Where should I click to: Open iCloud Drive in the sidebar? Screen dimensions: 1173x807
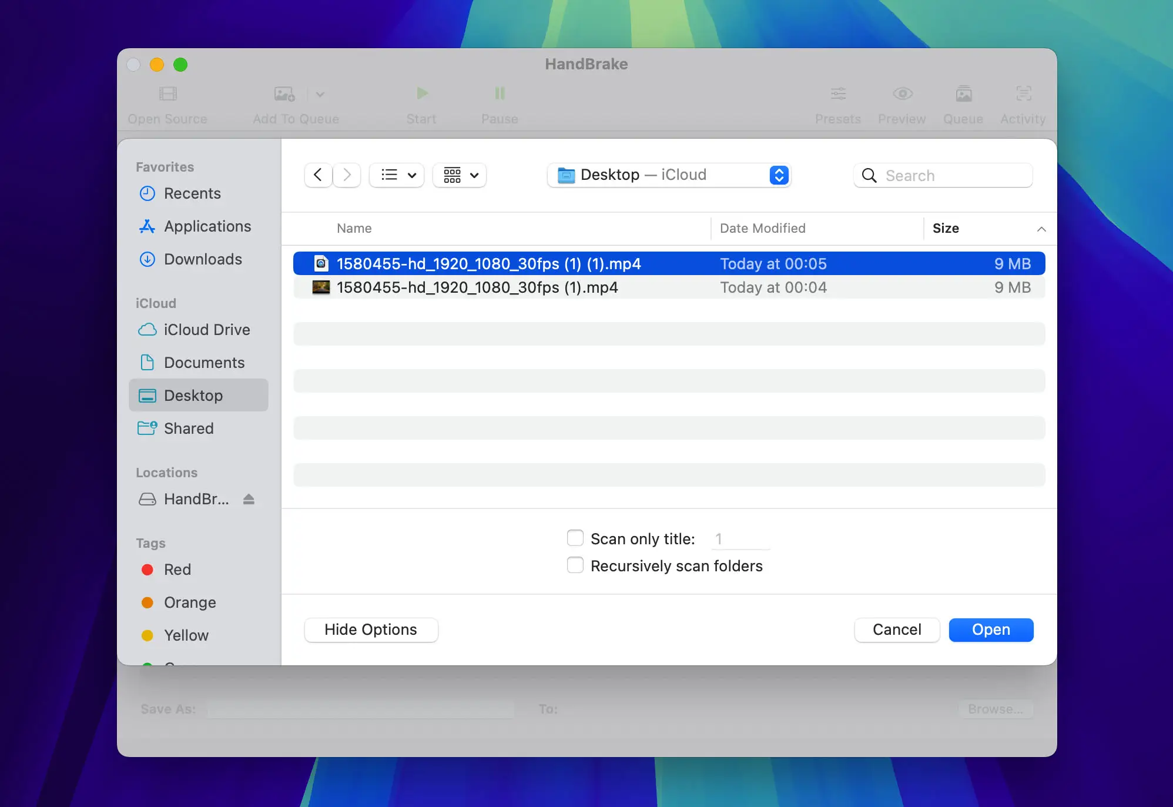(x=198, y=330)
